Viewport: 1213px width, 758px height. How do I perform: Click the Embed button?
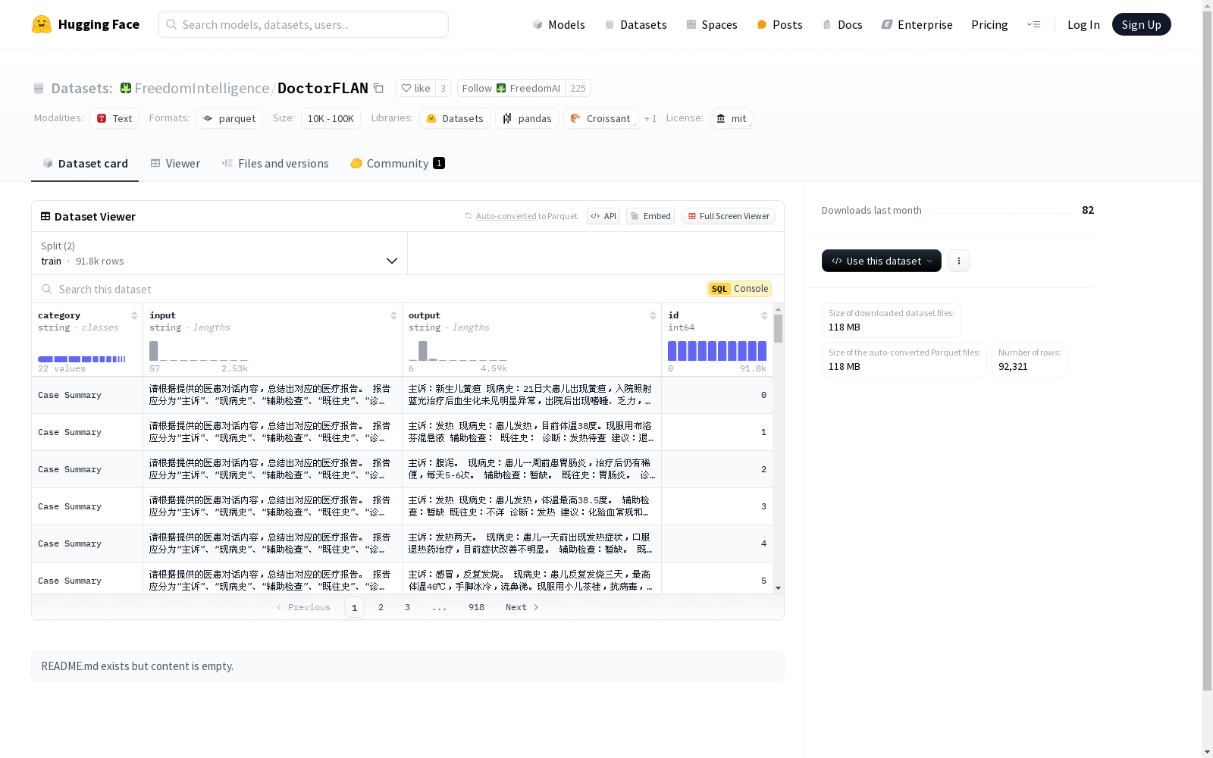coord(650,216)
